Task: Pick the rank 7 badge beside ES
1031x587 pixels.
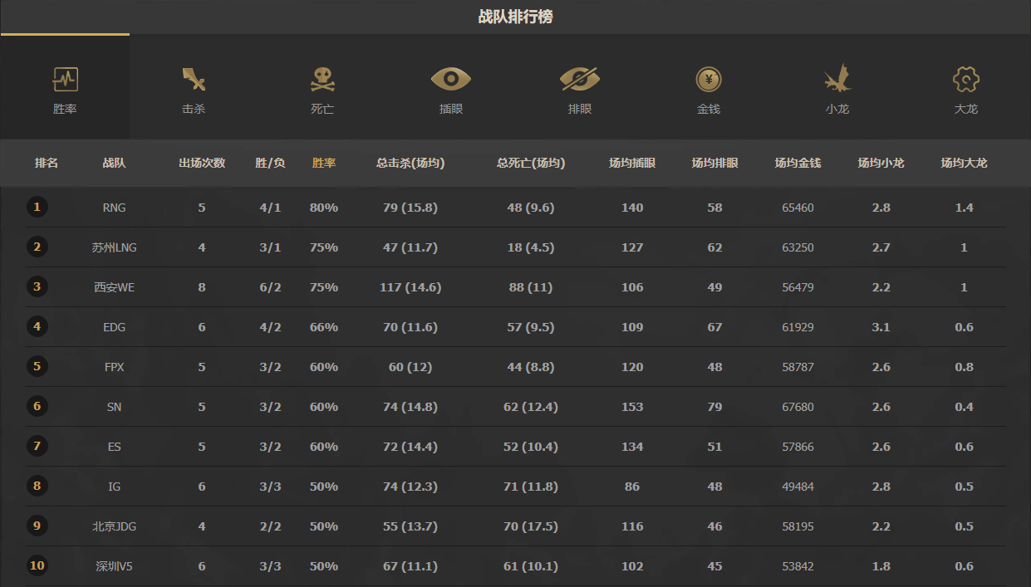Action: tap(37, 446)
